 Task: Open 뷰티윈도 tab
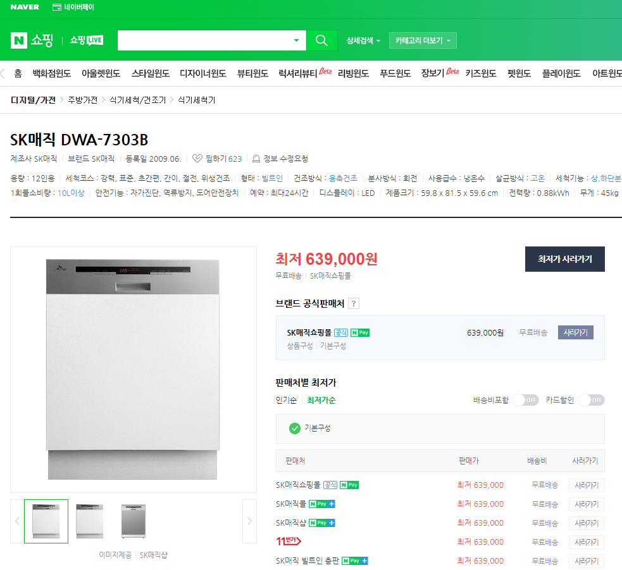(x=252, y=74)
